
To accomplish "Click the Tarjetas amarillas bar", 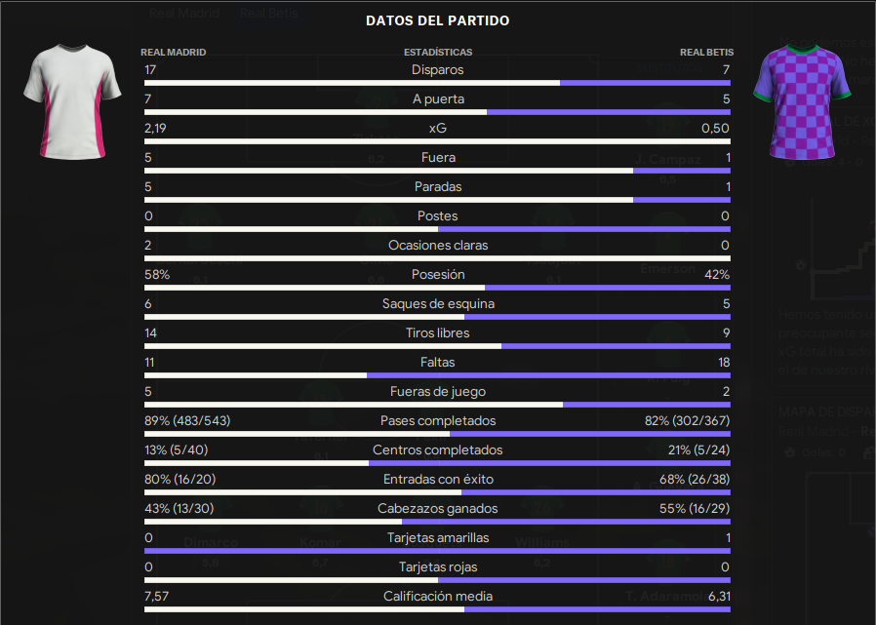I will [x=437, y=551].
